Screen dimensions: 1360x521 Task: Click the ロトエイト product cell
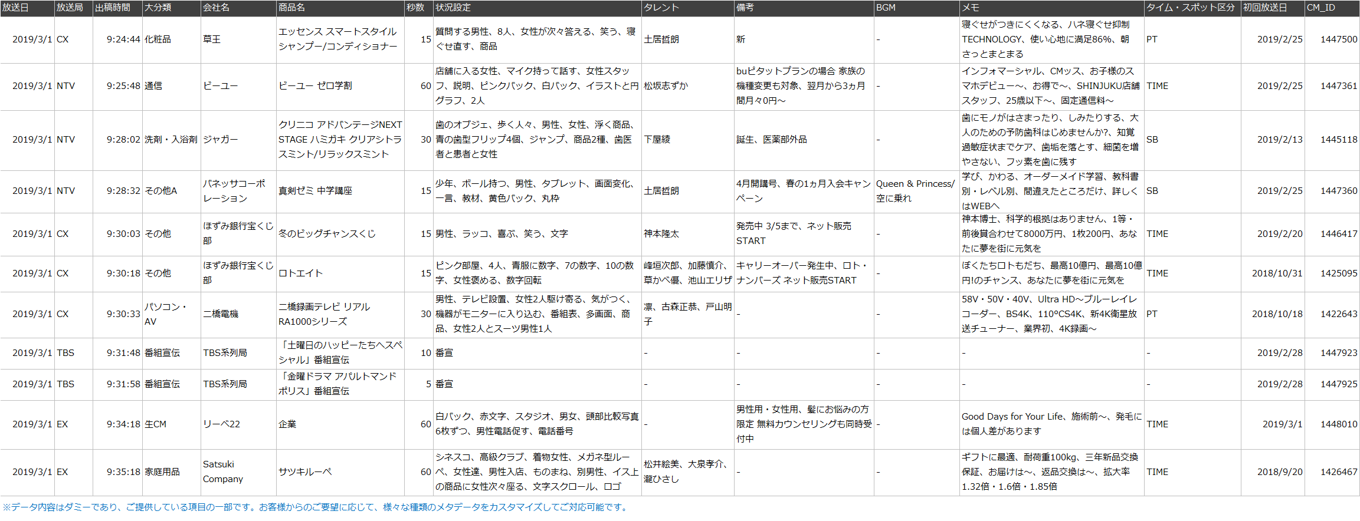[x=301, y=273]
